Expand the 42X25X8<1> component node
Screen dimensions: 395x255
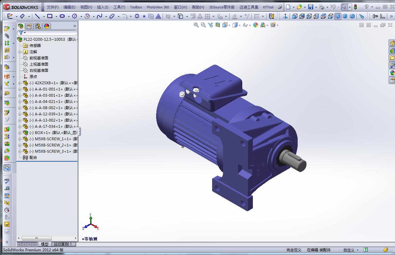point(20,83)
